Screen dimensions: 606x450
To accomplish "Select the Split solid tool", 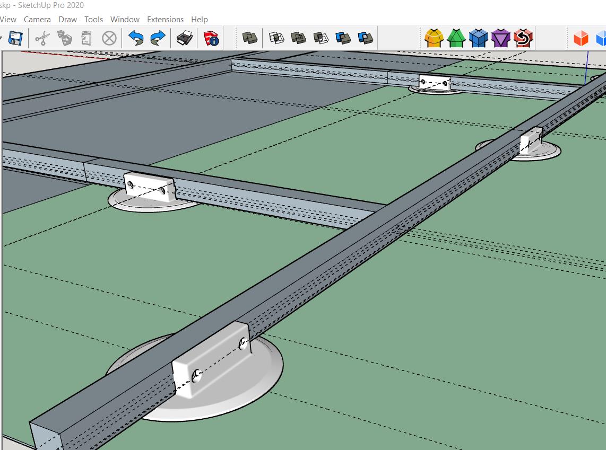I will point(365,38).
